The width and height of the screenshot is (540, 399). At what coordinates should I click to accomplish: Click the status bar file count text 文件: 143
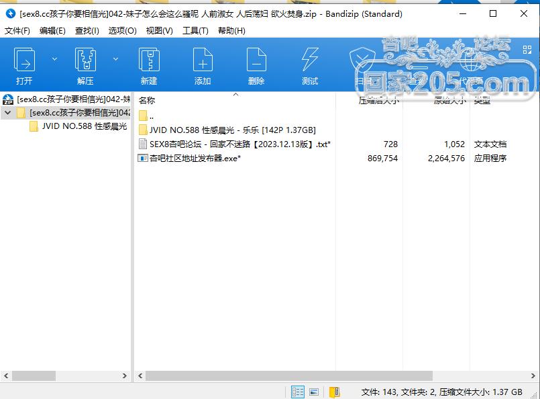click(379, 392)
